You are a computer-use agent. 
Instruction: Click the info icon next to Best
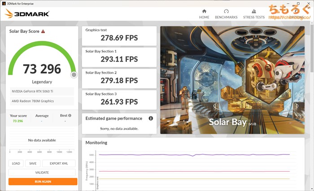(70, 115)
